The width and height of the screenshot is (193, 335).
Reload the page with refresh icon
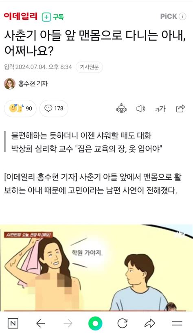(x=122, y=323)
